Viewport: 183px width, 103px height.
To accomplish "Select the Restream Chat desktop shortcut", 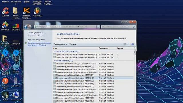I will (5, 83).
